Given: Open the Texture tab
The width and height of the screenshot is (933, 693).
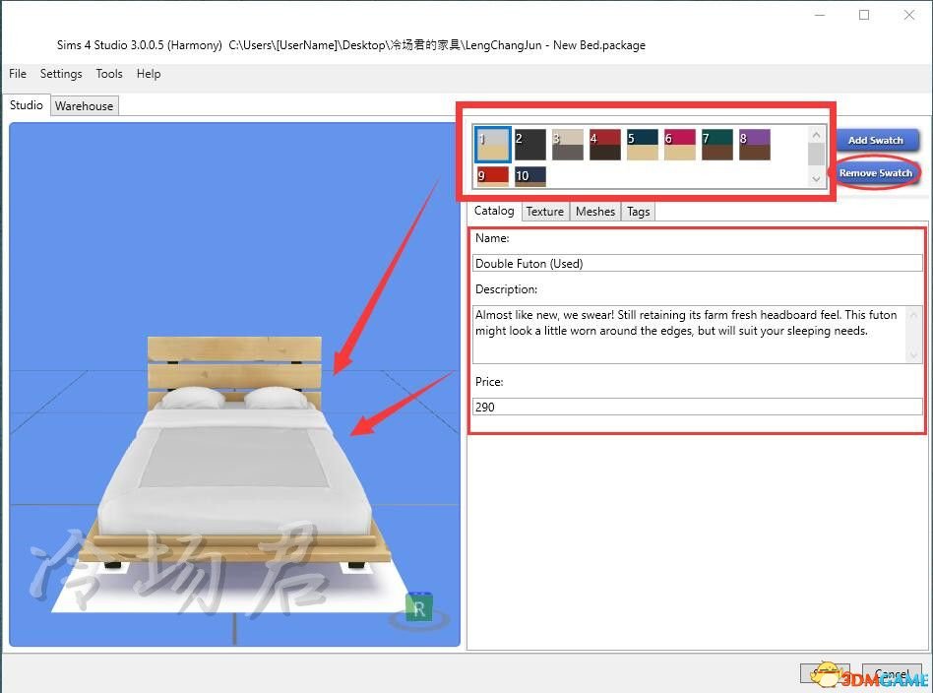Looking at the screenshot, I should point(544,212).
